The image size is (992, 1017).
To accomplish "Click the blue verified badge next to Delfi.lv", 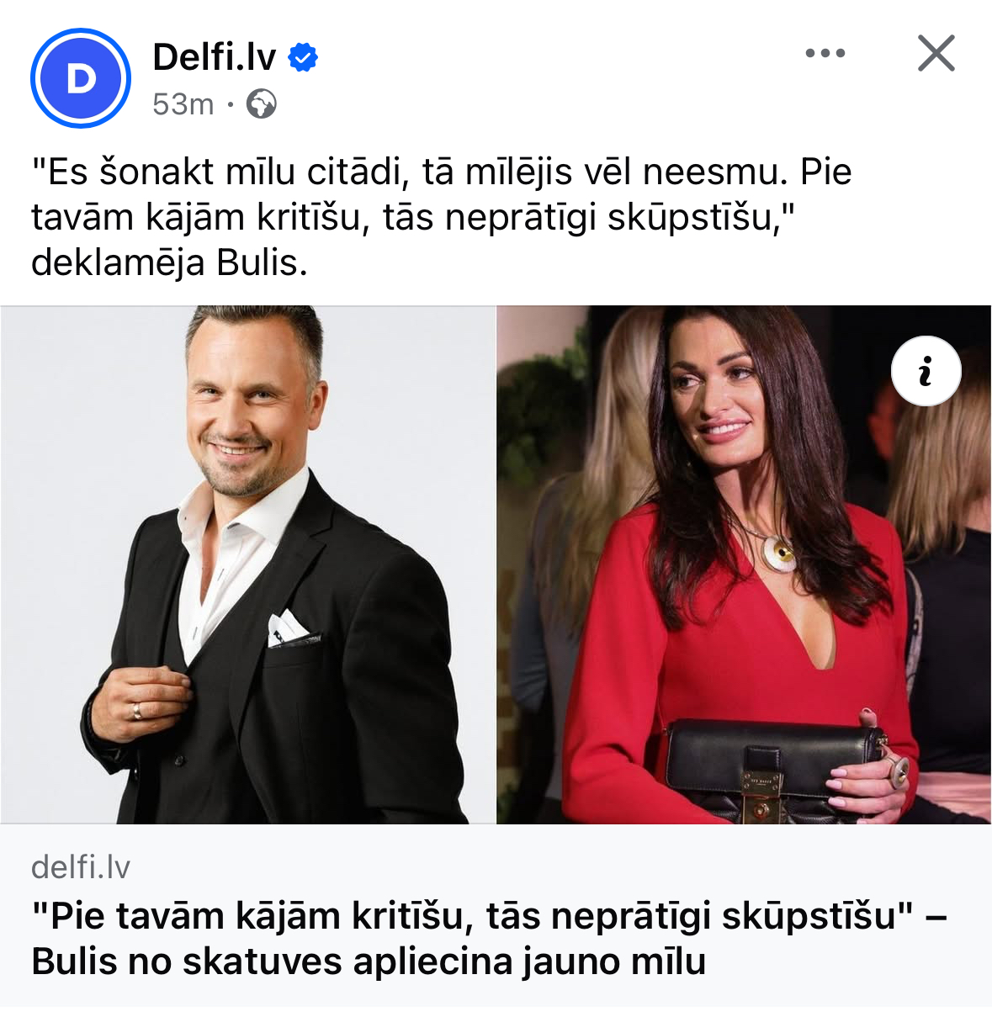I will click(303, 57).
